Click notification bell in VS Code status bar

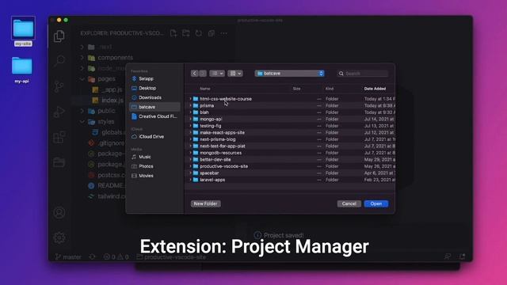462,256
